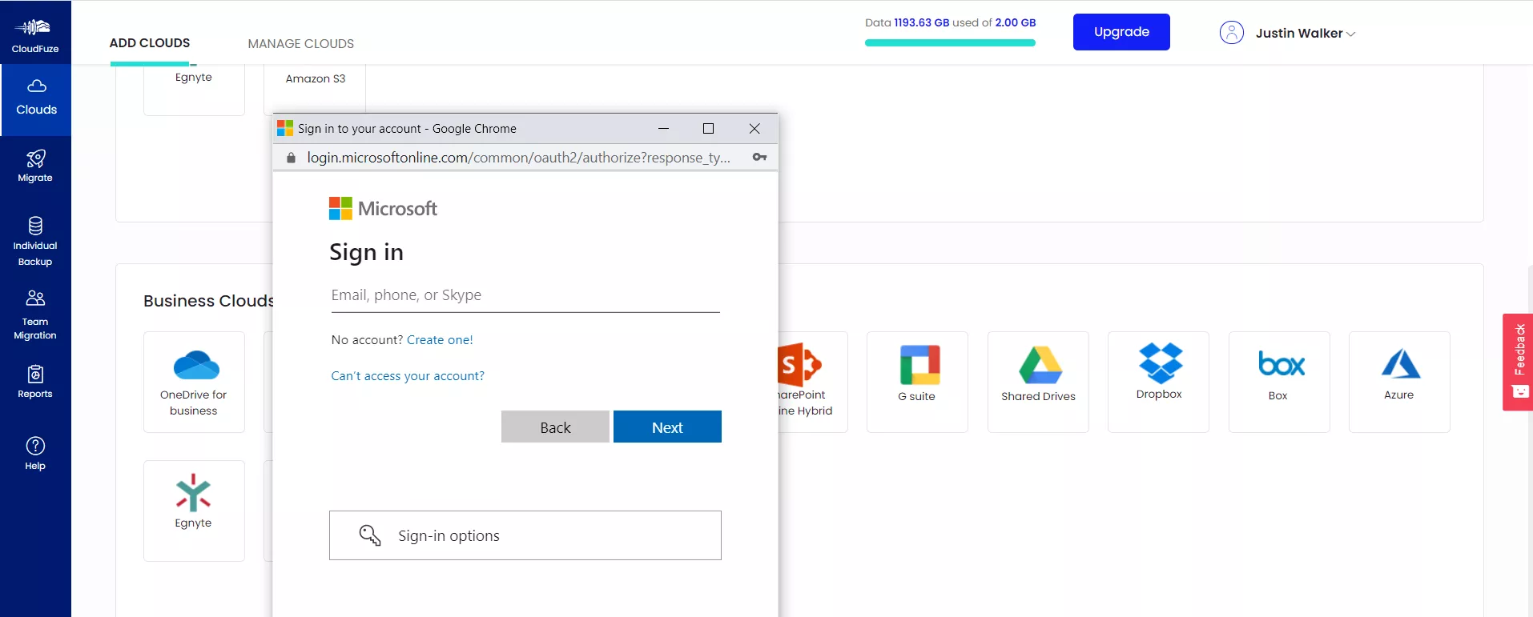This screenshot has height=617, width=1533.
Task: Click the user profile avatar icon
Action: (x=1231, y=33)
